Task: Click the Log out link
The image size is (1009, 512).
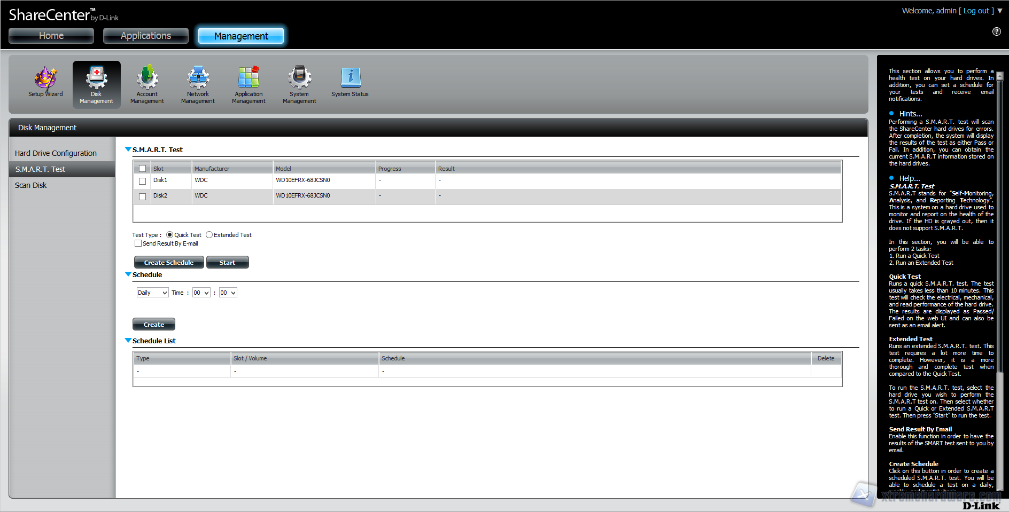Action: [976, 11]
